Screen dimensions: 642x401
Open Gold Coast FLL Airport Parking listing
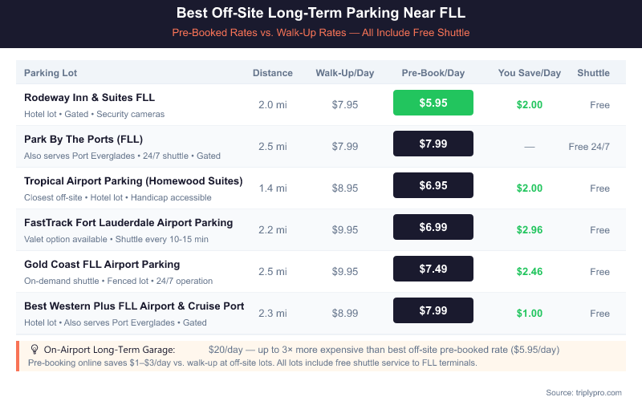coord(102,265)
